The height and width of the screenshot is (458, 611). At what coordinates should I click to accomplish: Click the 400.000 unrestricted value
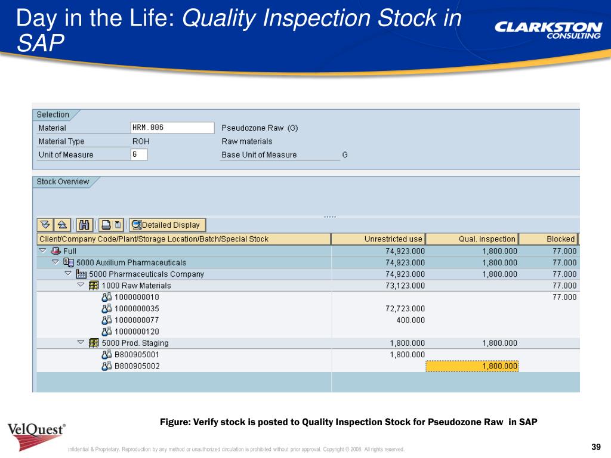(411, 320)
